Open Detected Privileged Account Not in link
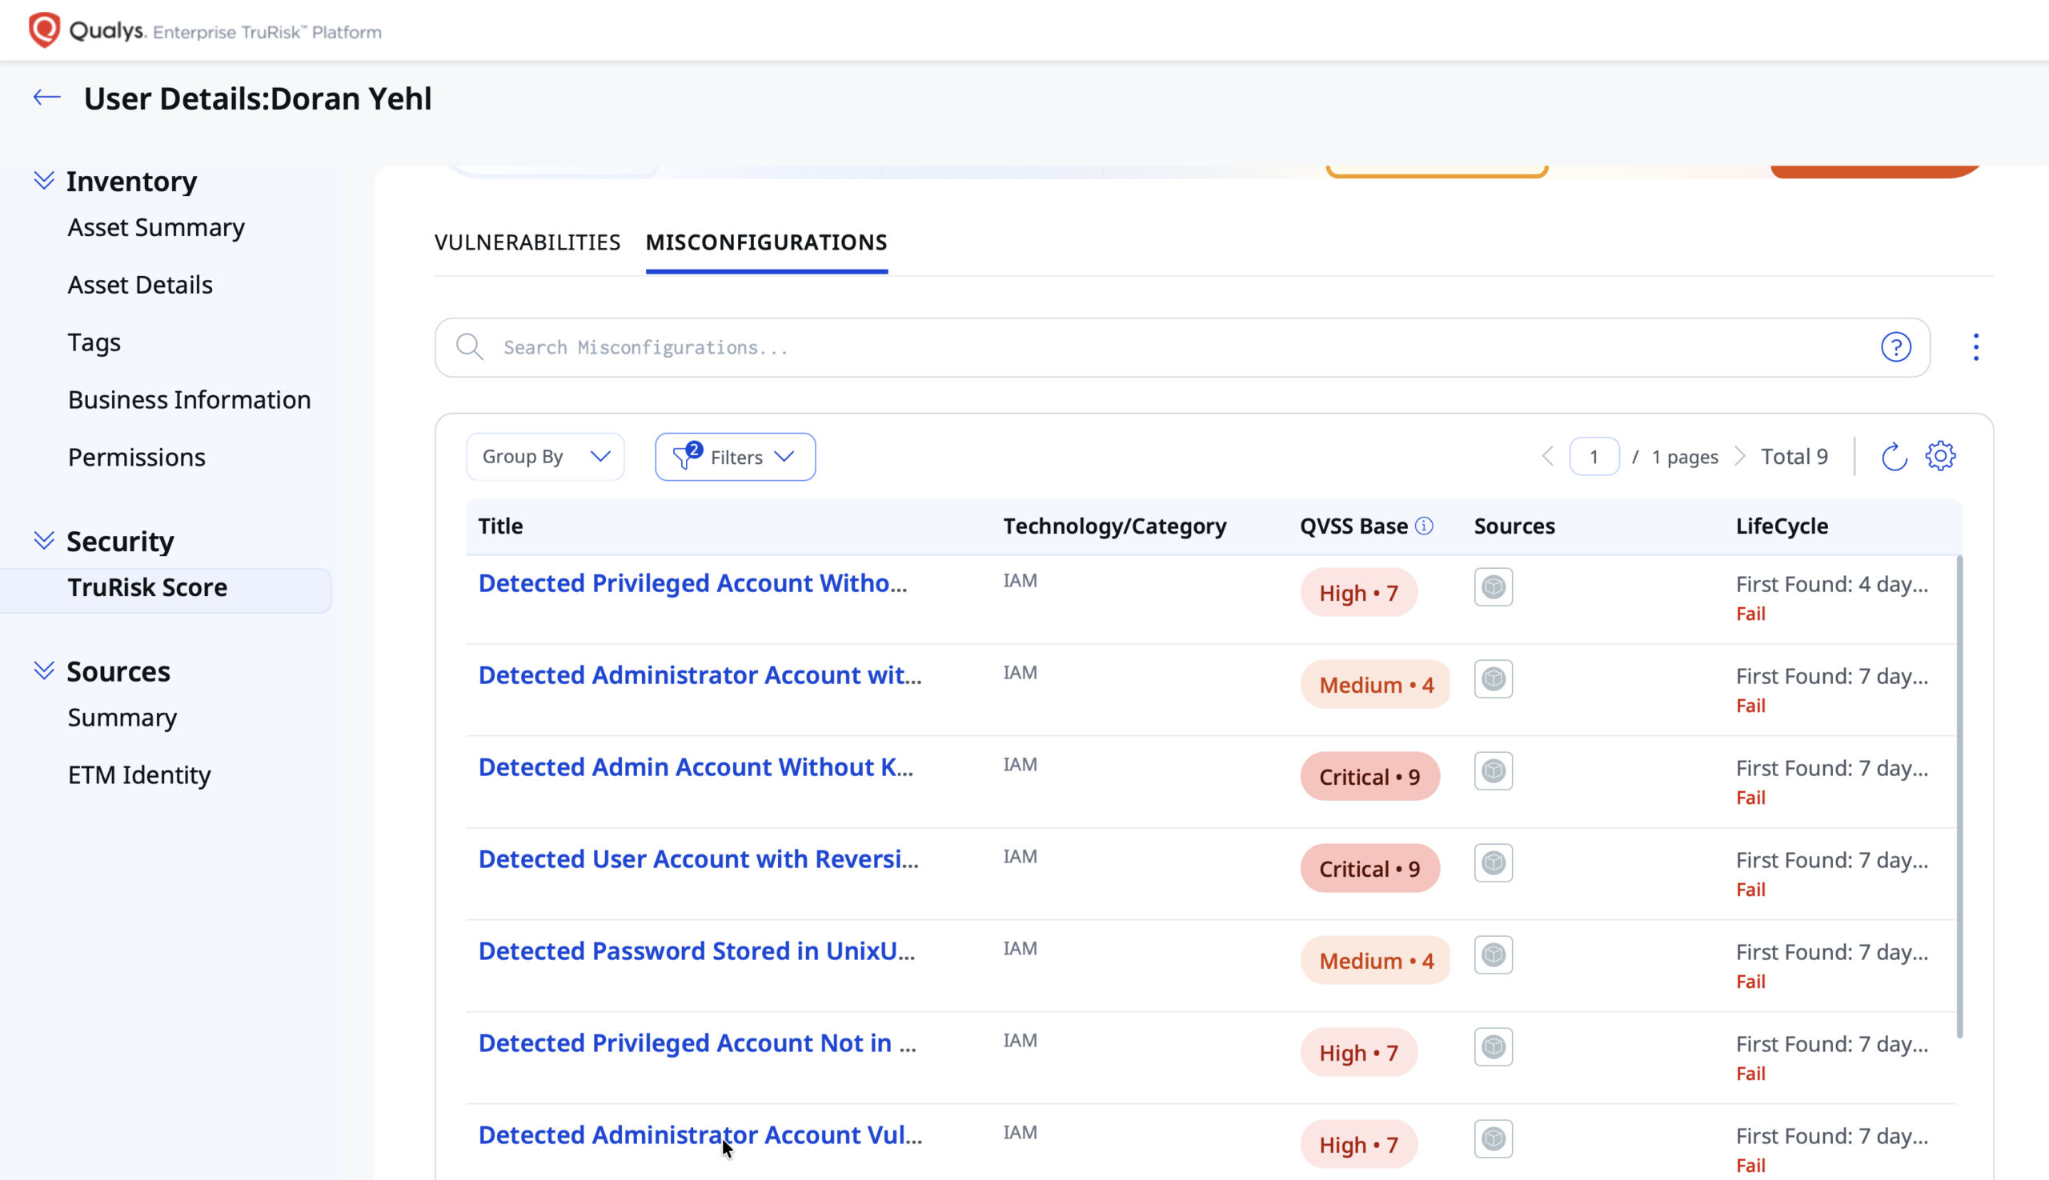This screenshot has height=1180, width=2049. (x=697, y=1042)
